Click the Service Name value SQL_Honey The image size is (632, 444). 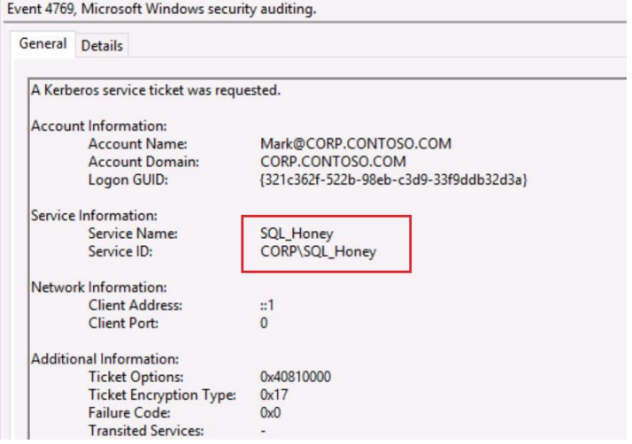click(x=297, y=233)
